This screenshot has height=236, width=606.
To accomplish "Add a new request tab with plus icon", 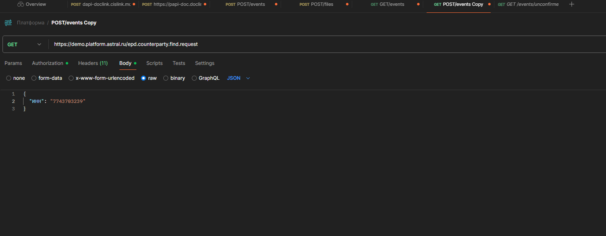I will (x=572, y=5).
